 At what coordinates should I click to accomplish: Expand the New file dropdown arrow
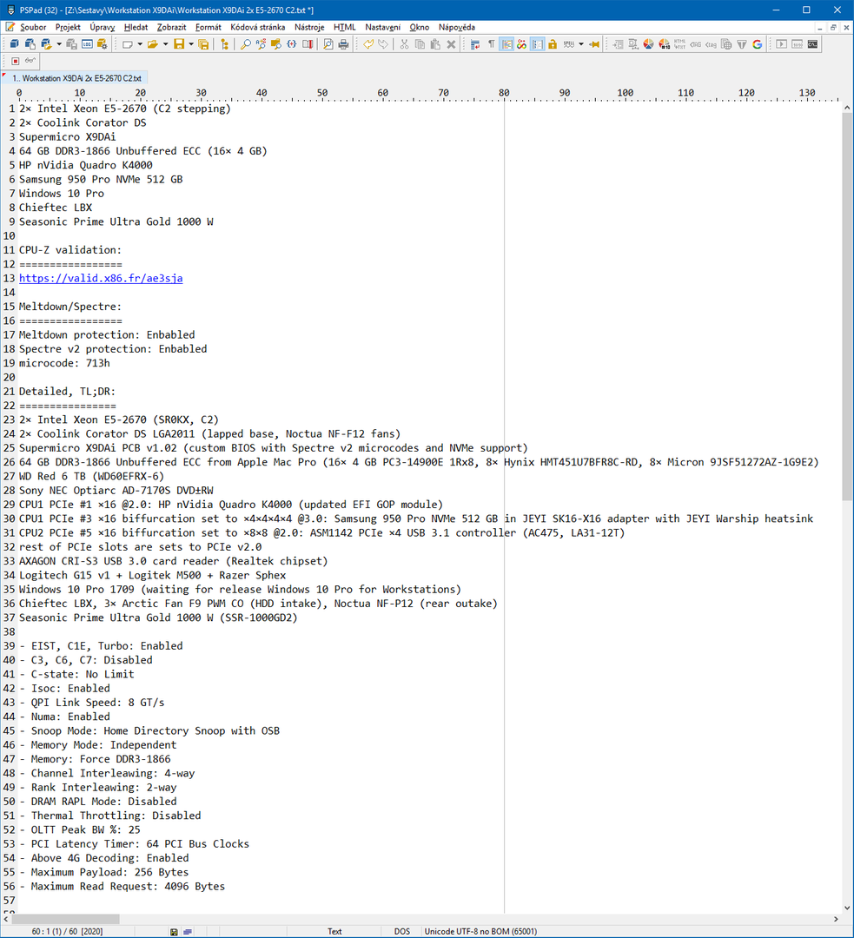pyautogui.click(x=140, y=44)
